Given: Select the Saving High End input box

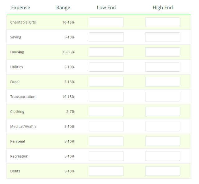Looking at the screenshot, I should tap(163, 37).
